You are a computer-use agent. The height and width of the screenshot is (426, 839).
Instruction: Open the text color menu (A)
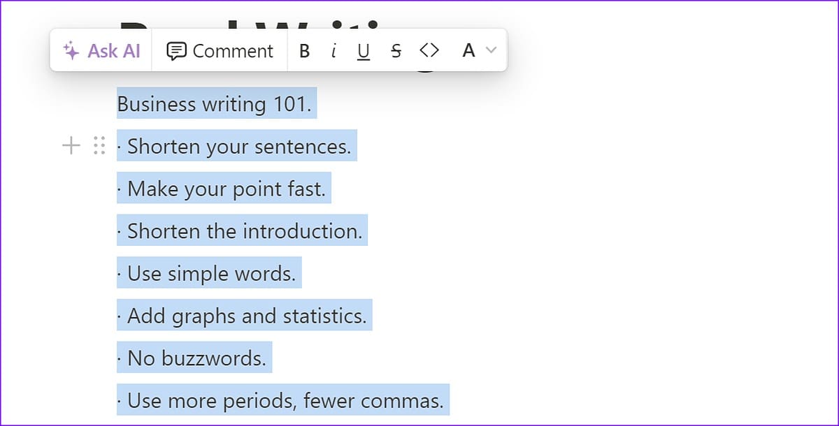(479, 51)
